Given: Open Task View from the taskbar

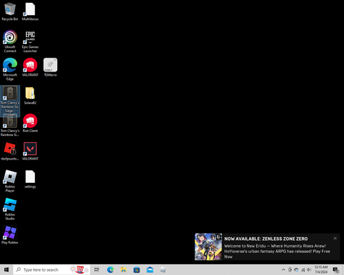Looking at the screenshot, I should click(x=97, y=269).
